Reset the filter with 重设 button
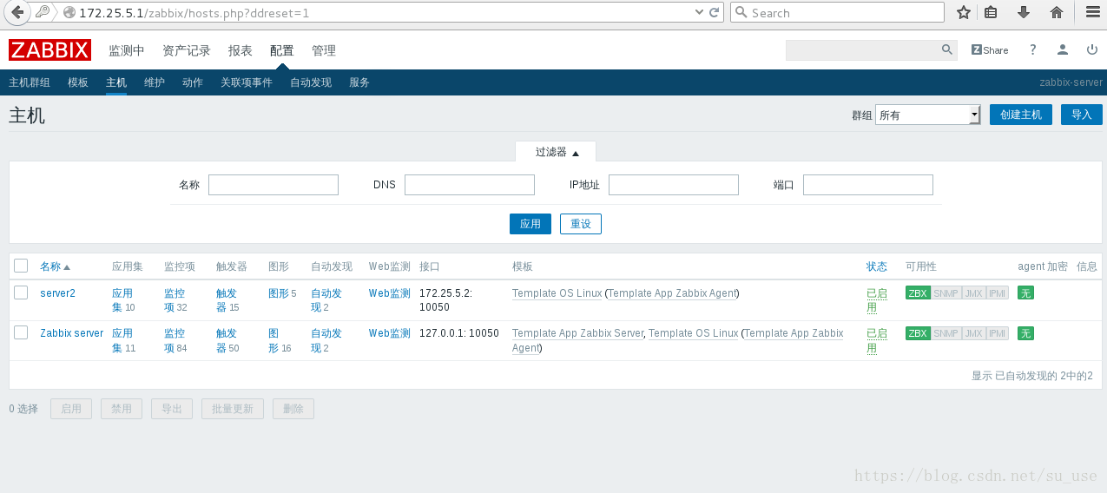1107x493 pixels. coord(581,224)
